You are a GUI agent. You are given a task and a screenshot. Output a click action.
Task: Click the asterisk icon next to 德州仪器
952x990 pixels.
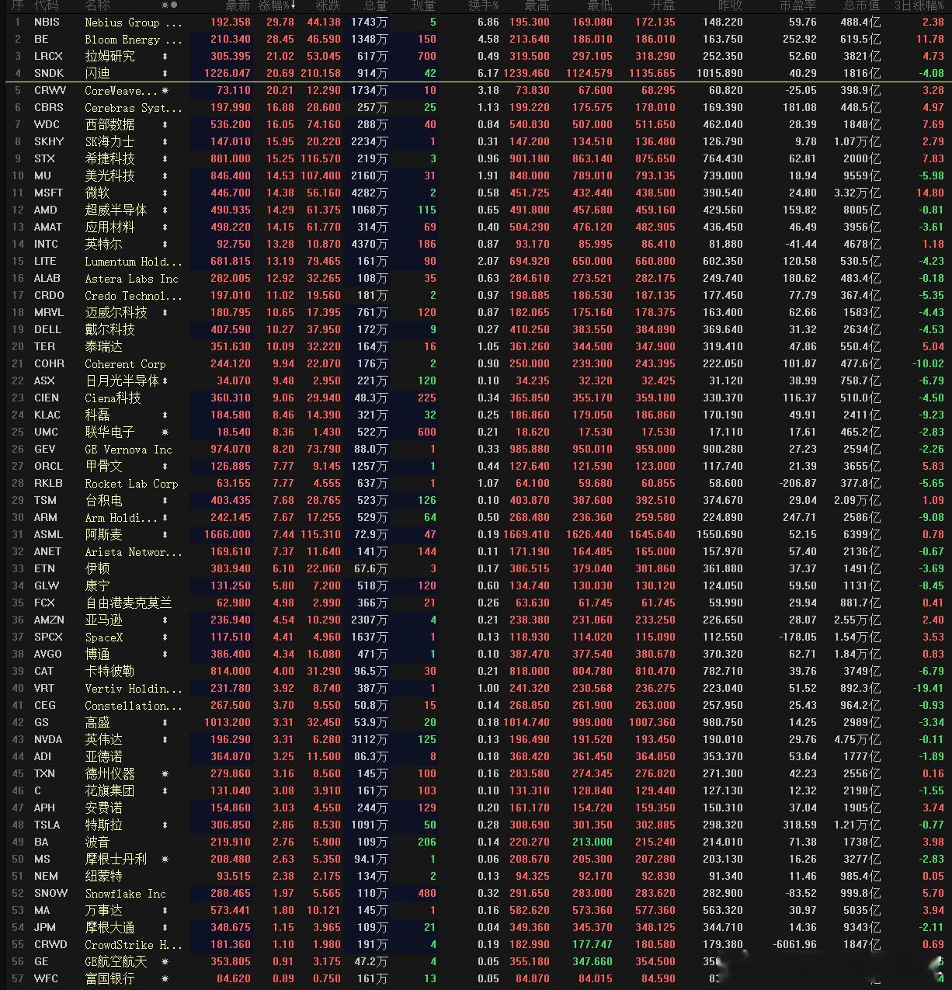tap(165, 774)
